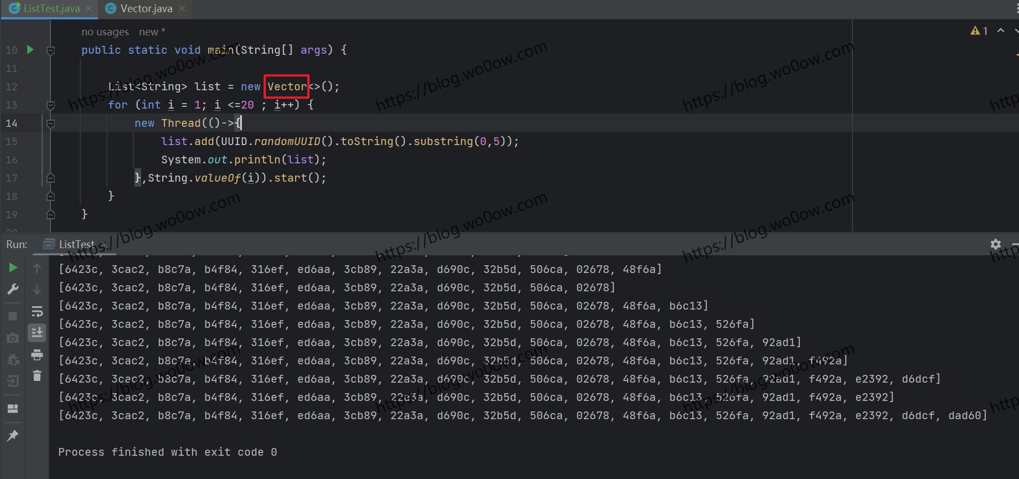Image resolution: width=1019 pixels, height=479 pixels.
Task: Close the Vector.java editor tab
Action: 182,9
